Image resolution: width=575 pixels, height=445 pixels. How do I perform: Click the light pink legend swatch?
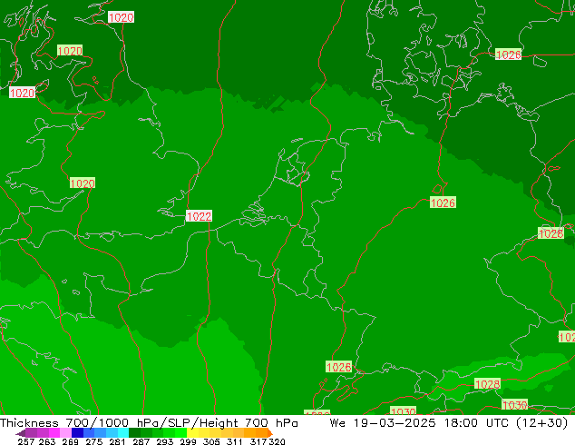click(x=65, y=432)
